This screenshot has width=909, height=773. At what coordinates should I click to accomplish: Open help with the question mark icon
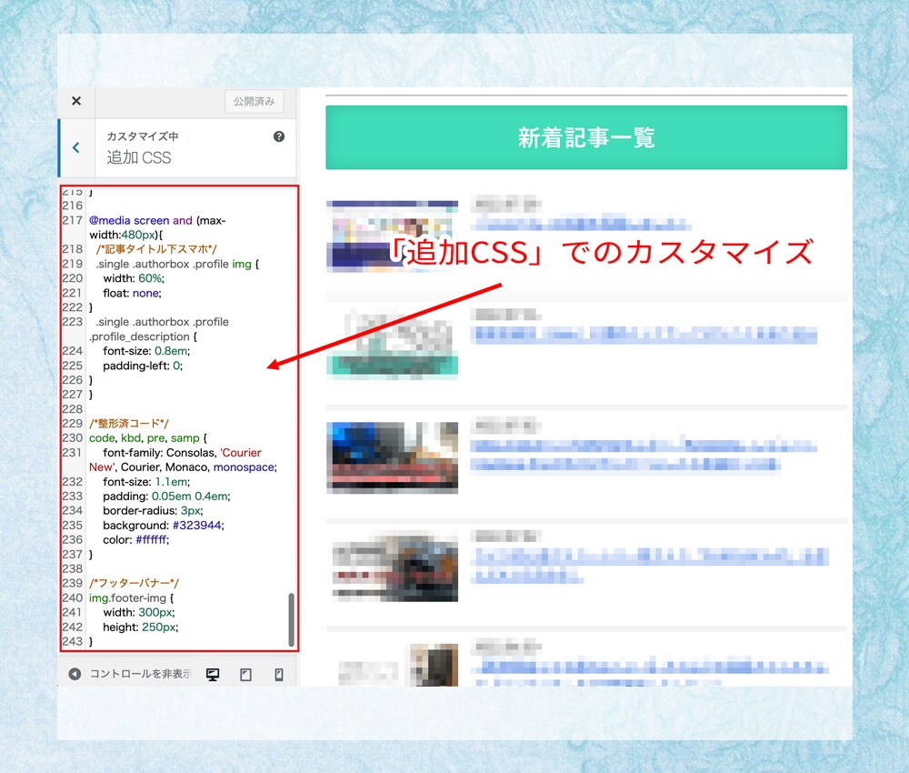(279, 136)
